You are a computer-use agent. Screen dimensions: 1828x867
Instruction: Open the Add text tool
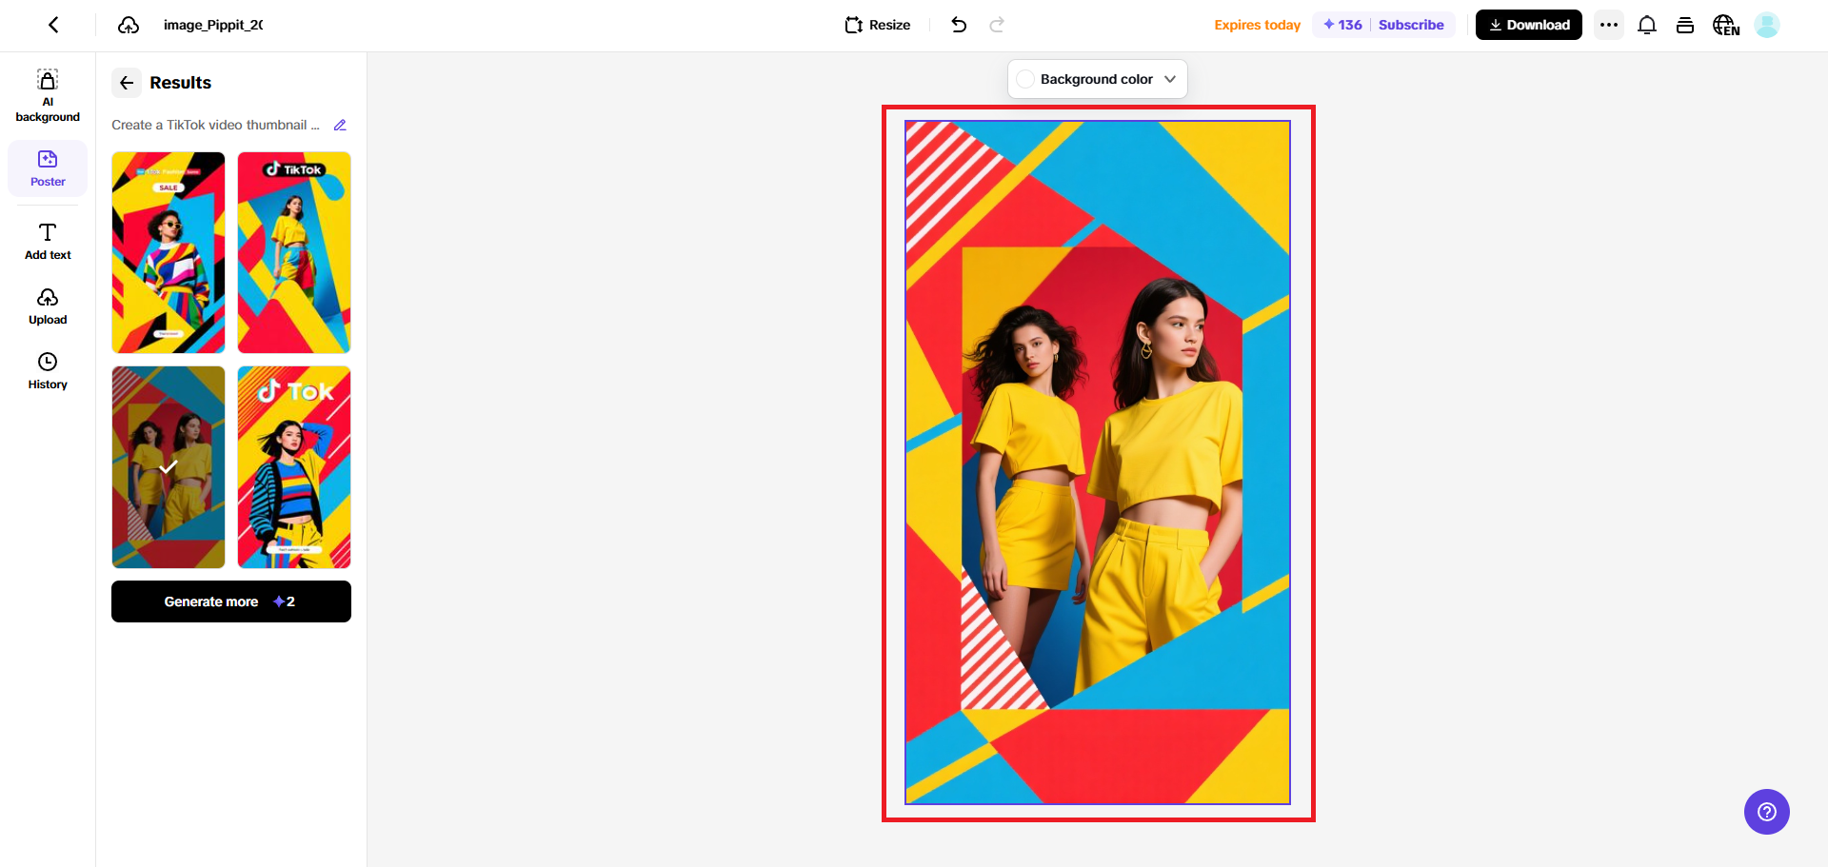[47, 240]
